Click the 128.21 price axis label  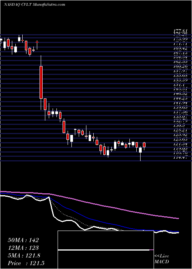coord(180,130)
